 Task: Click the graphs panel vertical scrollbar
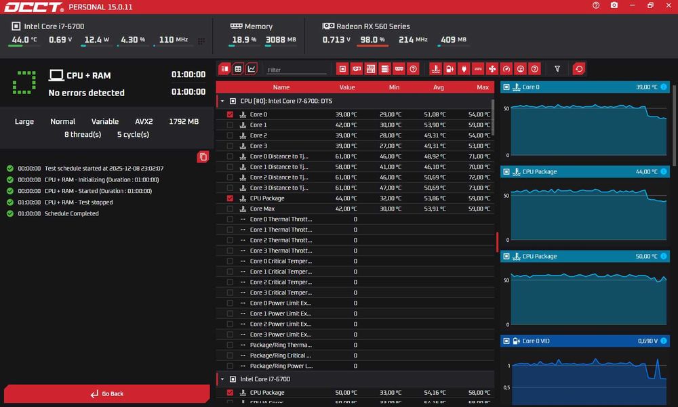click(675, 125)
